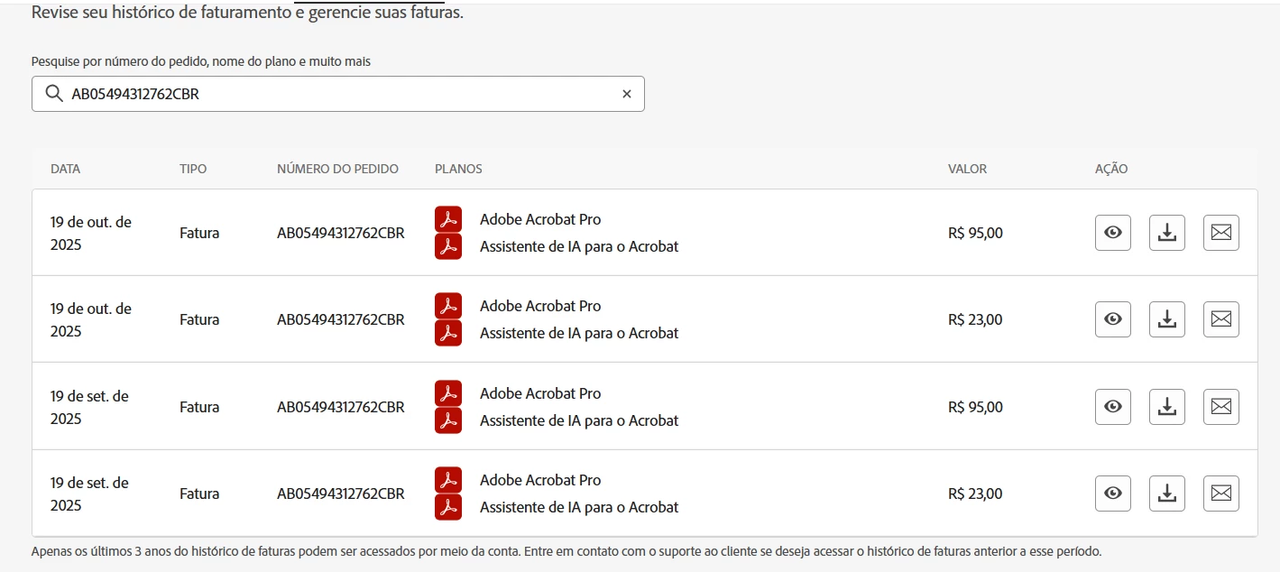Click the AÇÃO column header
The width and height of the screenshot is (1280, 572).
[x=1111, y=169]
